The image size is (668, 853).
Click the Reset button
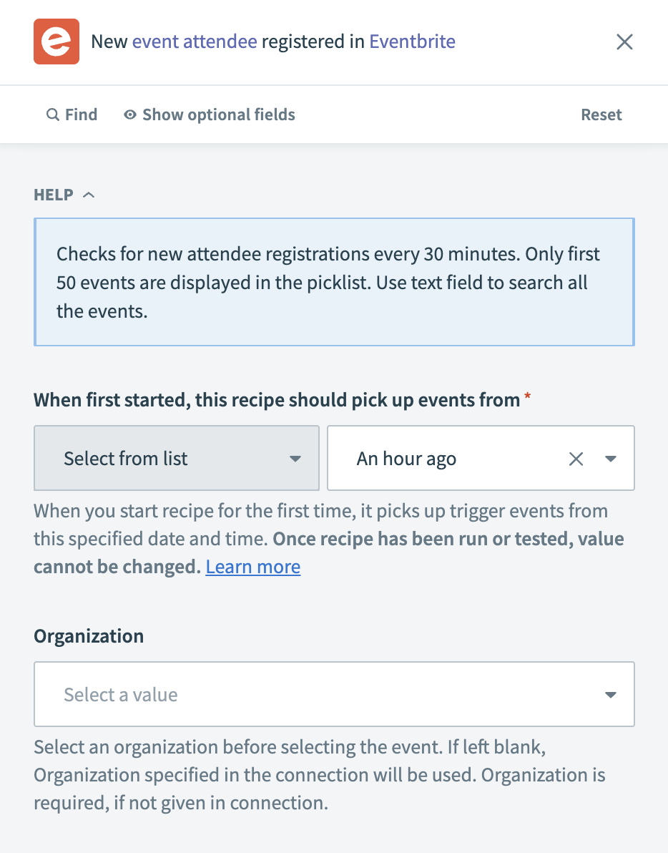(x=601, y=114)
